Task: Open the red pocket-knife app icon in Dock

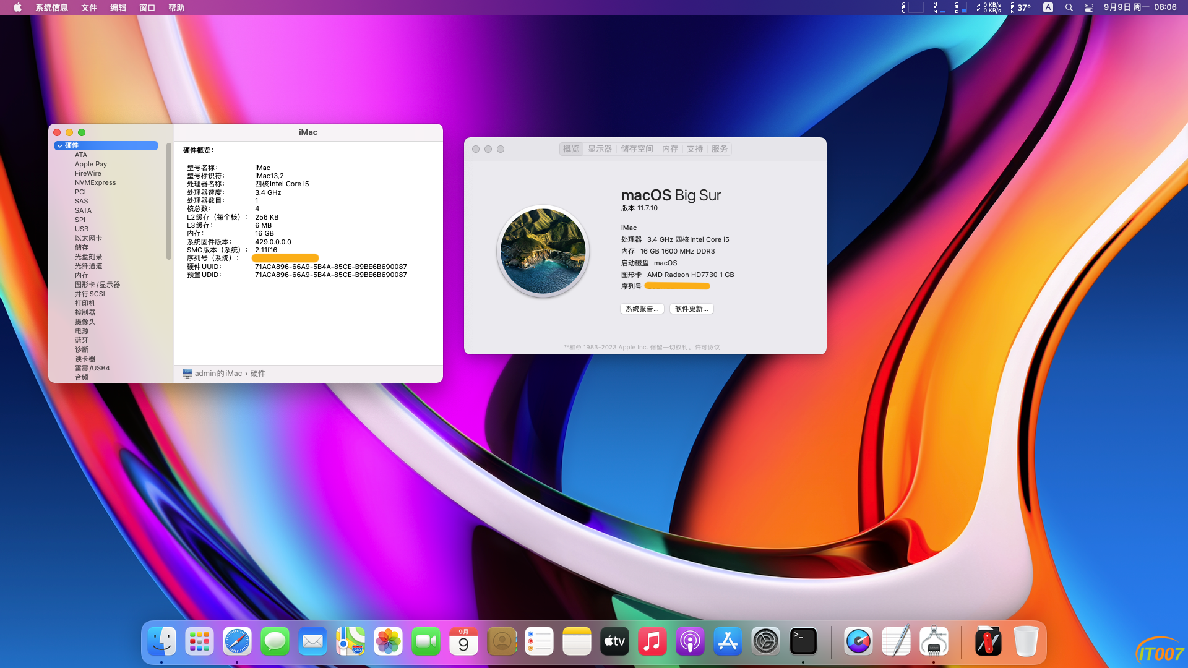Action: pos(988,641)
